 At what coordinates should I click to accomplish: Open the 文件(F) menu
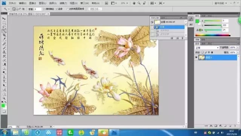[12, 3]
